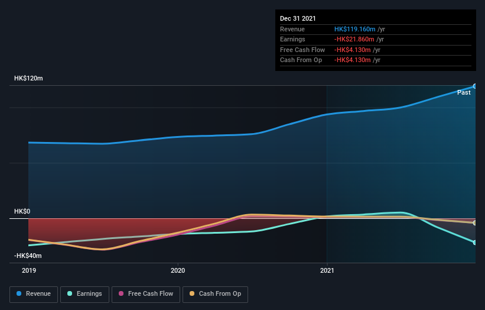
Task: Click the blue Revenue endpoint marker
Action: pyautogui.click(x=474, y=86)
